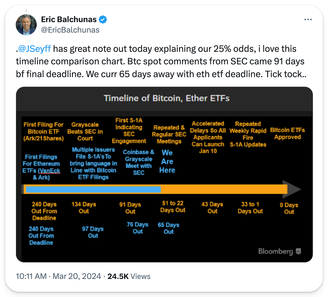
Task: Open the three-dot more options menu
Action: (308, 20)
